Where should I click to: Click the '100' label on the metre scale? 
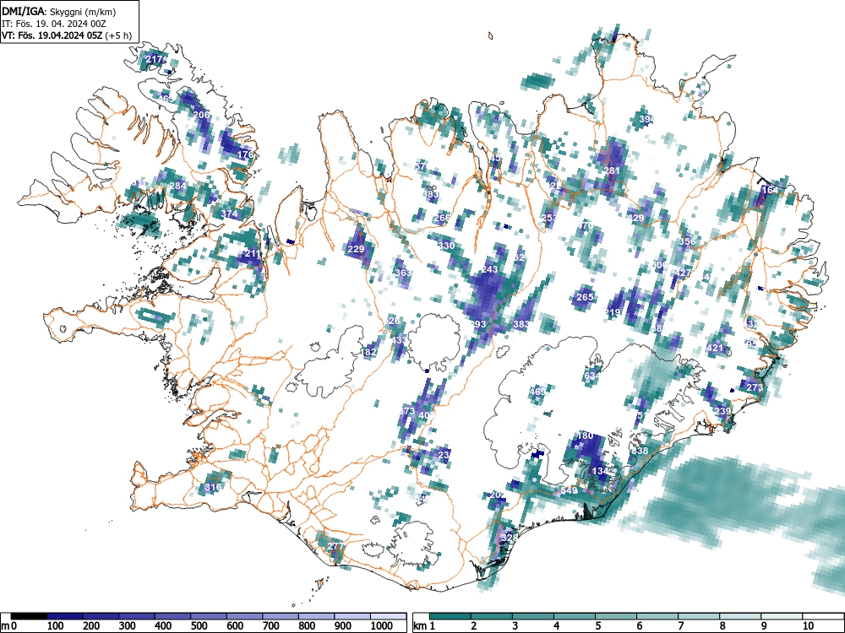56,626
